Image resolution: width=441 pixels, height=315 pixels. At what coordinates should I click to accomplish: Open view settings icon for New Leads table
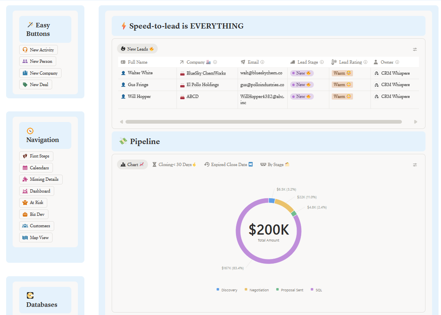[x=415, y=49]
